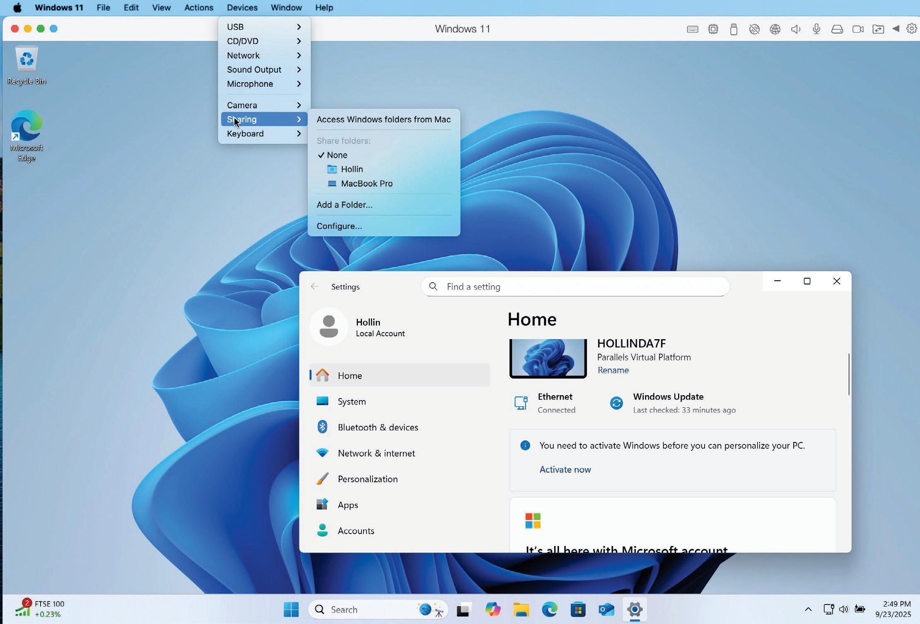
Task: Expand the Sound Output submenu
Action: click(x=264, y=70)
